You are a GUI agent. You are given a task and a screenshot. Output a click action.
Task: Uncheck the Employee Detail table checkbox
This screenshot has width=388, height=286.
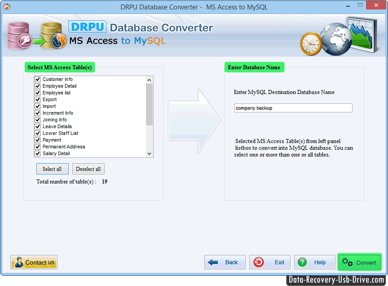tap(38, 86)
